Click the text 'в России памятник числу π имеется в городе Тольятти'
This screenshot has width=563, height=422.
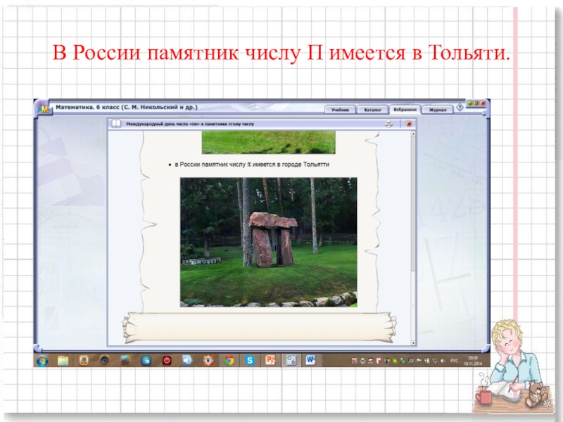252,165
